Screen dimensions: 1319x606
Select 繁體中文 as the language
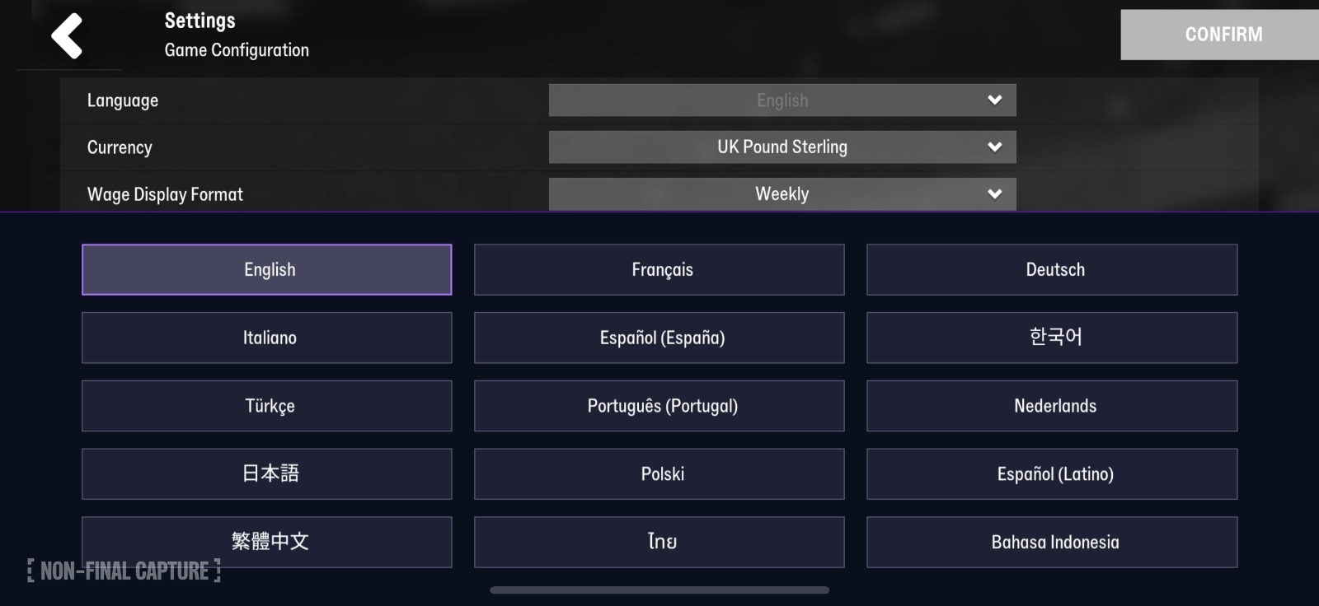(x=266, y=542)
